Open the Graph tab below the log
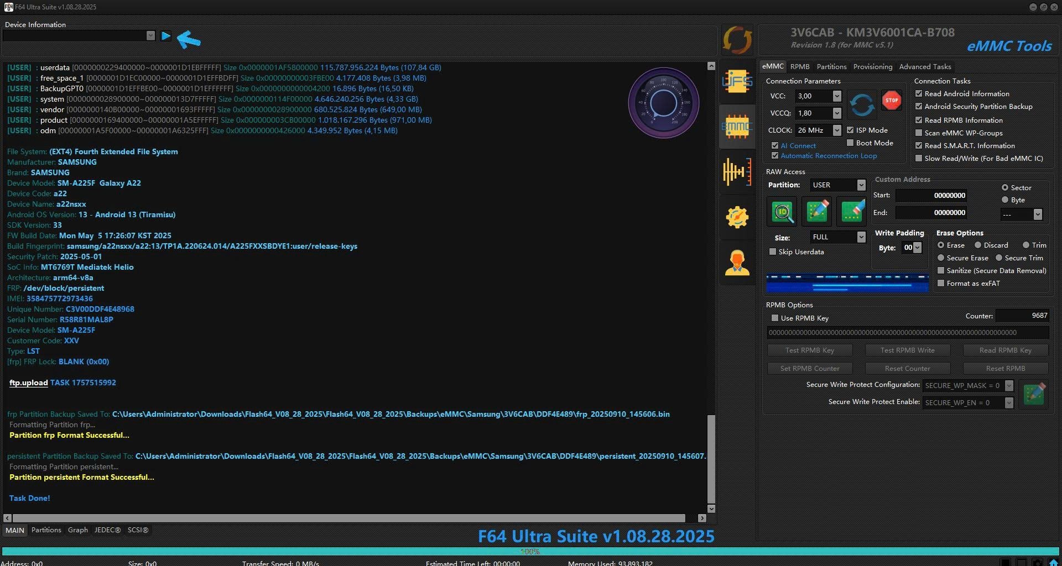This screenshot has height=566, width=1062. pos(78,530)
